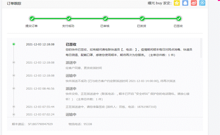Image resolution: width=220 pixels, height=135 pixels.
Task: Share to QQ Zone star icon
Action: 177,3
